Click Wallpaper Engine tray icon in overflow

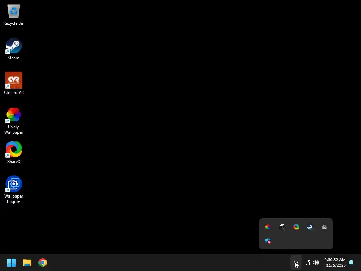(282, 227)
